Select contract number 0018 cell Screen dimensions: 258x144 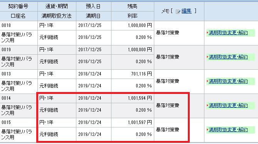pos(19,25)
